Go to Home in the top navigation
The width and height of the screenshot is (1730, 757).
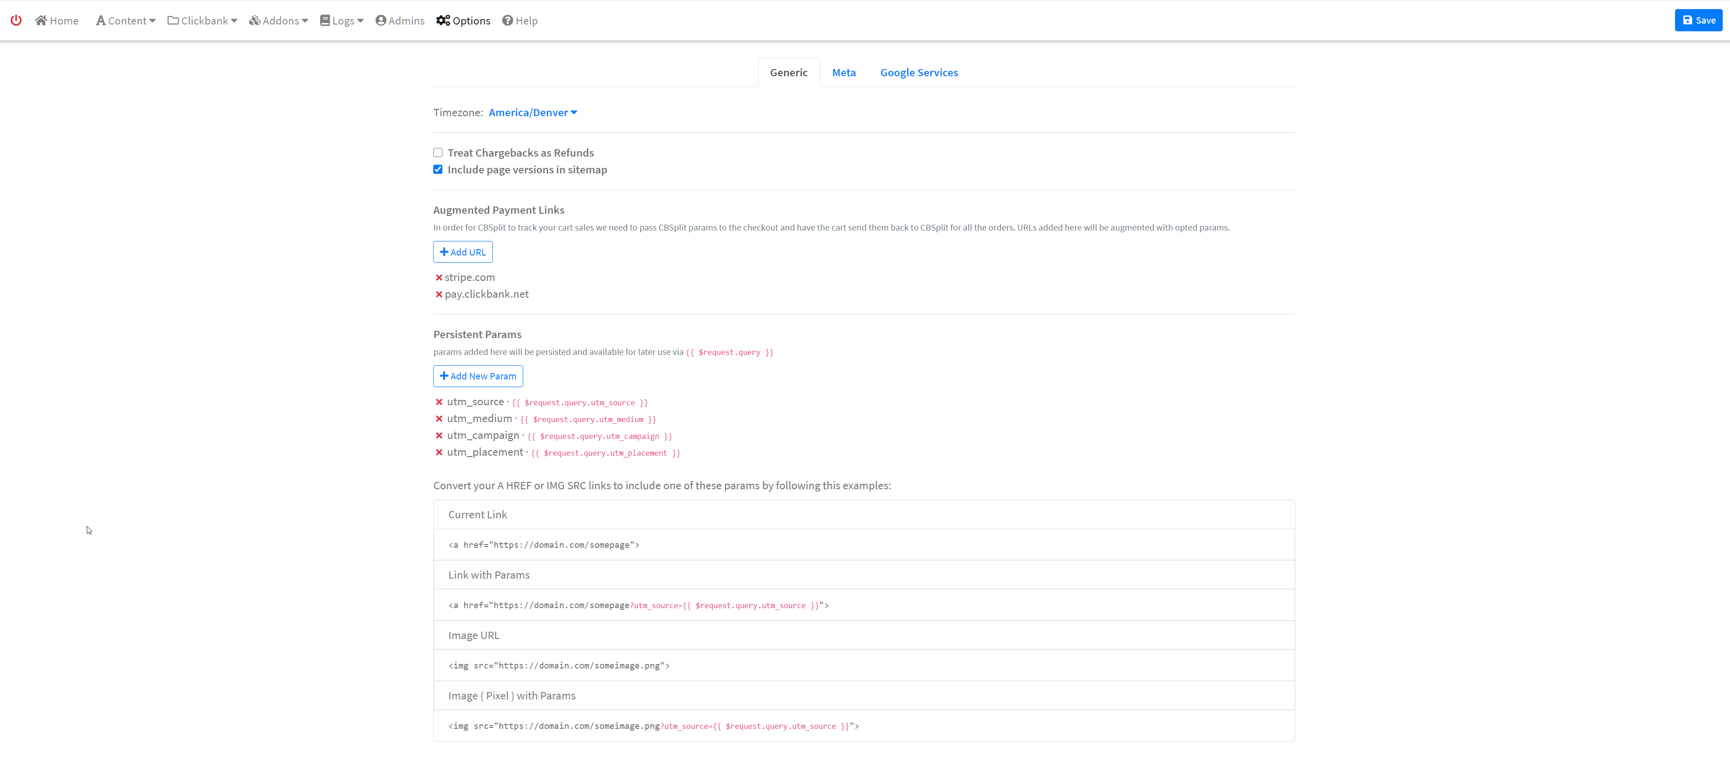tap(57, 21)
